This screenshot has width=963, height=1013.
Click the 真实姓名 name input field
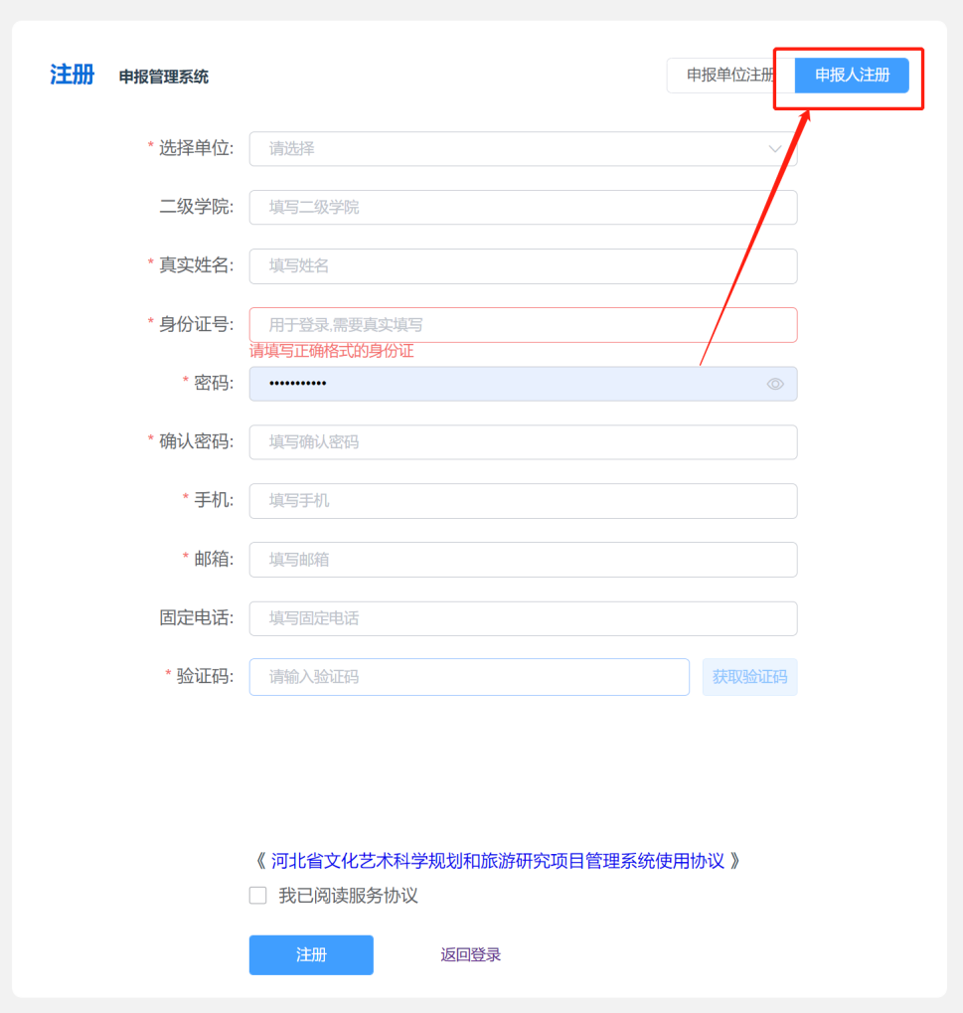pyautogui.click(x=523, y=266)
